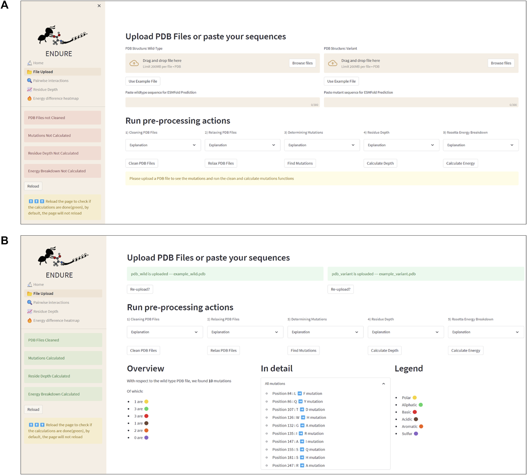527x475 pixels.
Task: Go to Energy difference heatmap in lower sidebar
Action: [x=56, y=321]
